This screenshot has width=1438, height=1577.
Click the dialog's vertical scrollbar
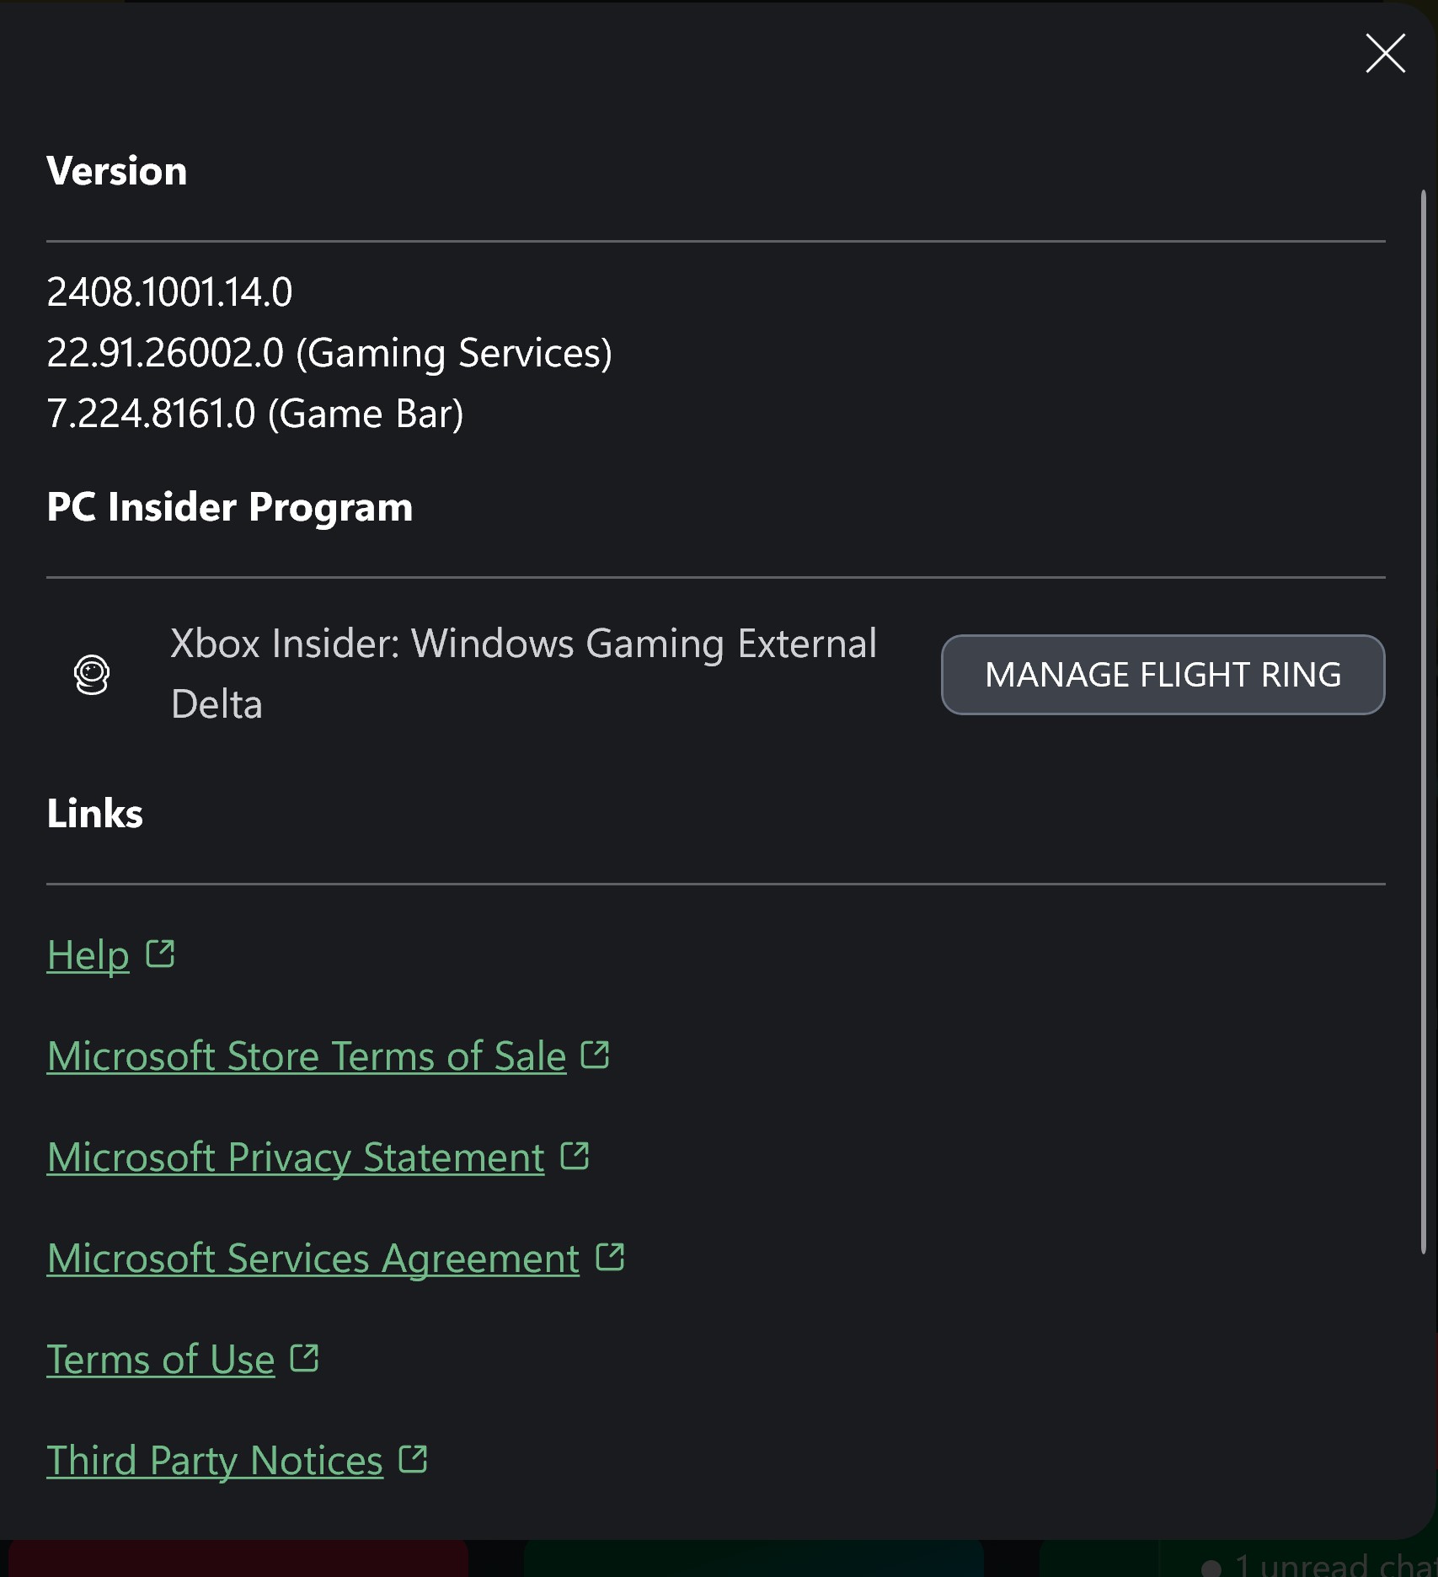1423,724
